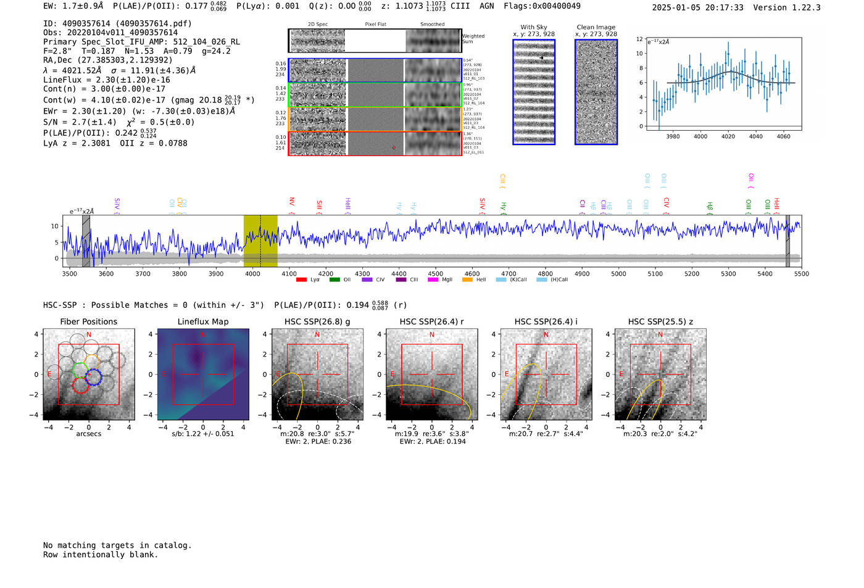Screen dimensions: 864x588
Task: Open the Clean Image cutout
Action: tap(596, 92)
